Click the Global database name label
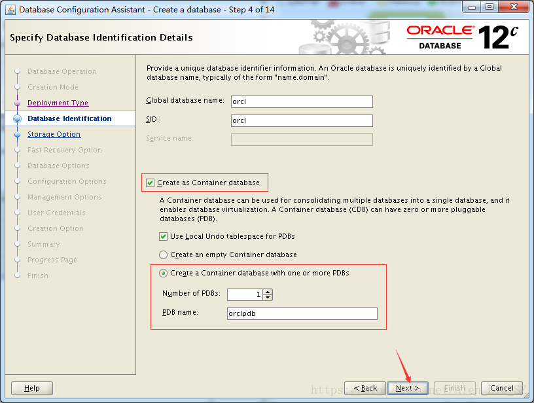 pos(185,100)
